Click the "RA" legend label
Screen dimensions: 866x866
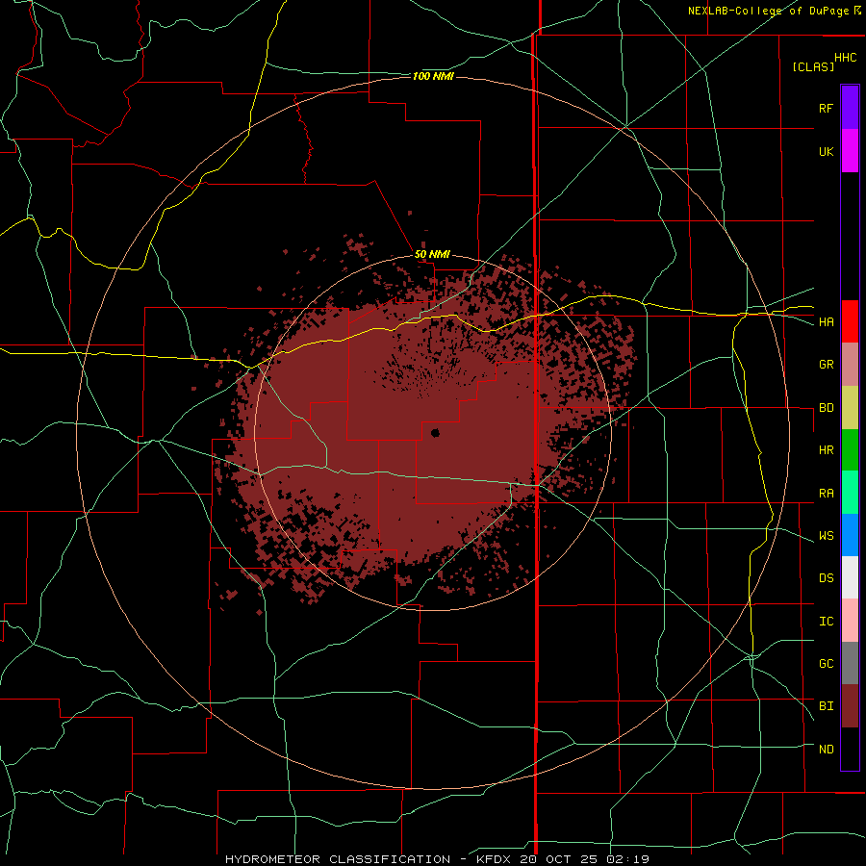click(826, 494)
